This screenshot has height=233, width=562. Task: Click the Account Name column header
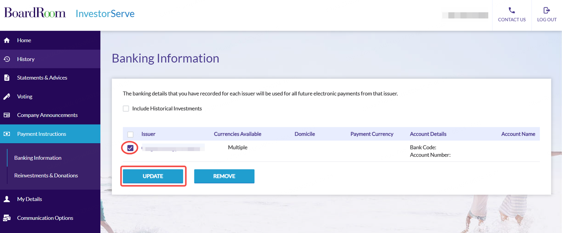click(x=518, y=134)
